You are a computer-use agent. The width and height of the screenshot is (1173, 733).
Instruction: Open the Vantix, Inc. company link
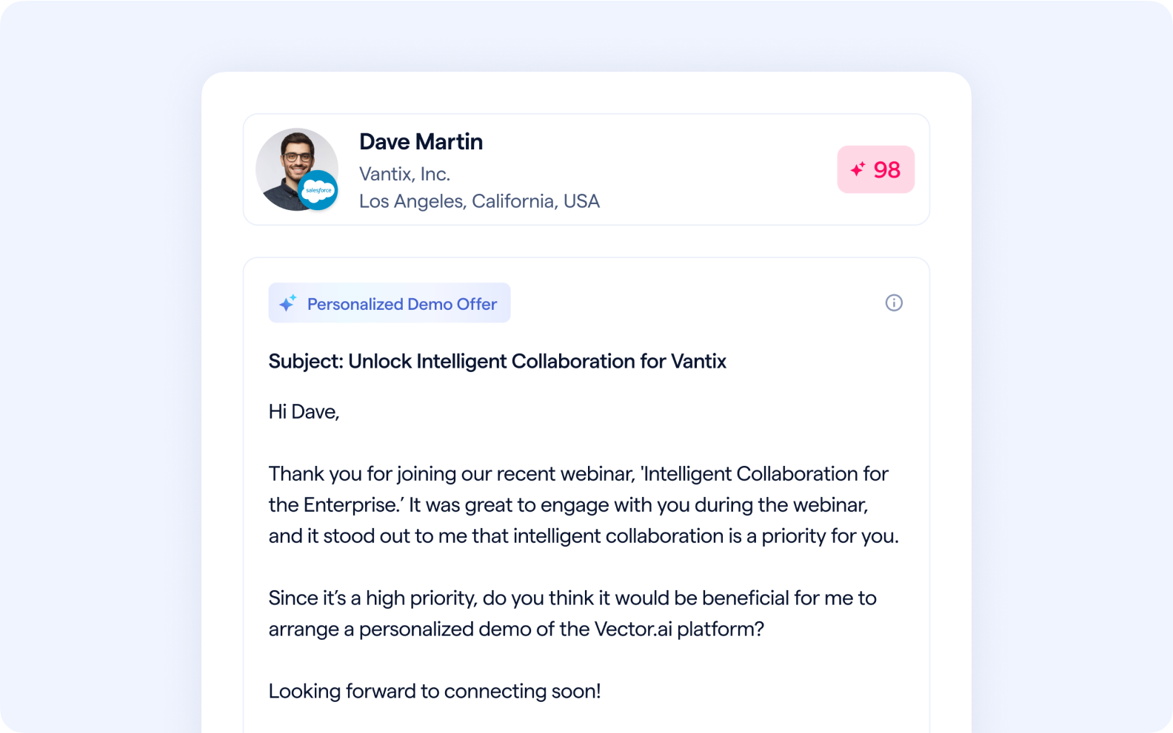coord(404,173)
